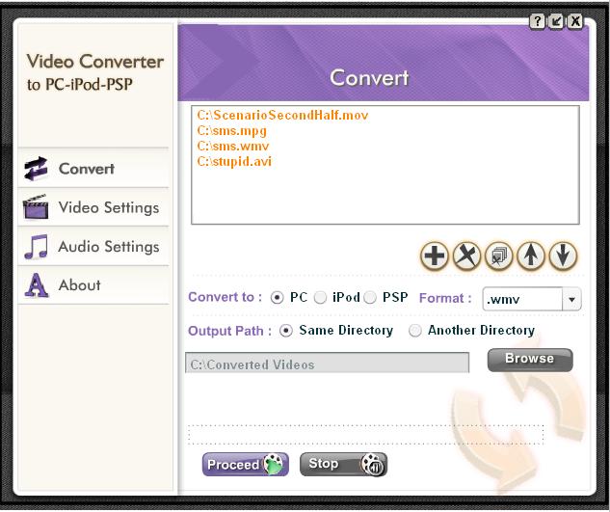Minimize to tray using the arrow icon

[x=556, y=21]
